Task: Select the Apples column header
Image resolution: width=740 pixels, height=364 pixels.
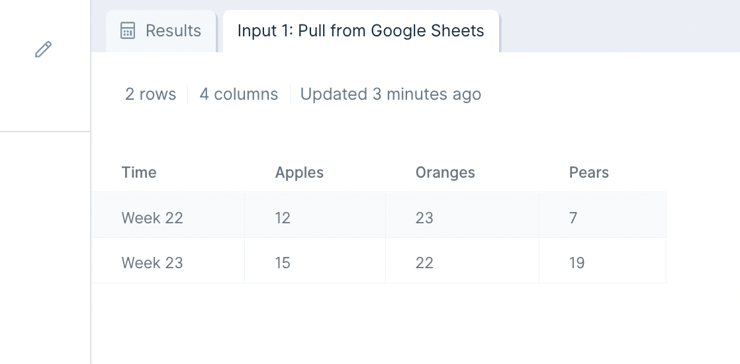Action: point(299,172)
